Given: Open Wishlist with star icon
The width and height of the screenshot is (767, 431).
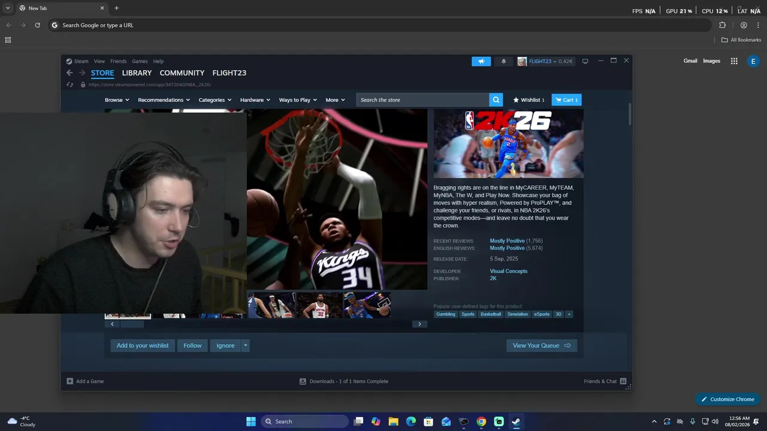Looking at the screenshot, I should 529,100.
